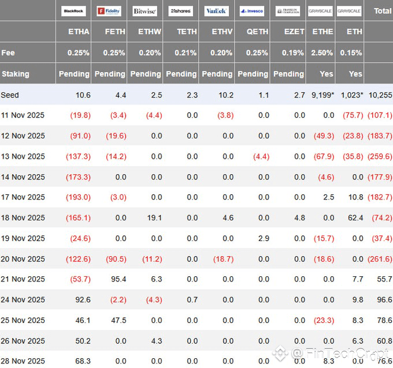
Task: Click the 2.50% fee for ETHE
Action: point(322,53)
